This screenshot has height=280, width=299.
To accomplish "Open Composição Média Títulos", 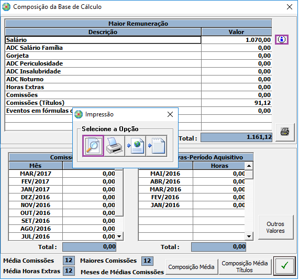I will pyautogui.click(x=245, y=267).
